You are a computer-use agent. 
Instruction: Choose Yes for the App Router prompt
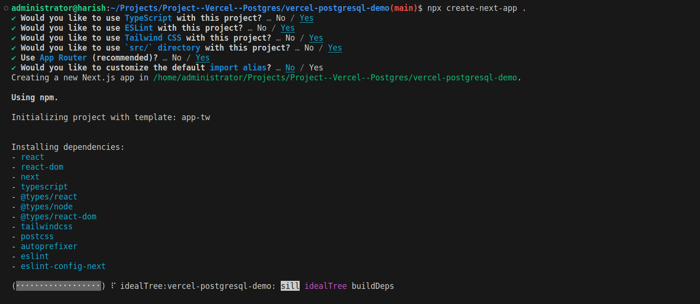[x=203, y=58]
